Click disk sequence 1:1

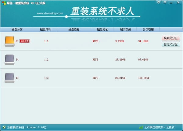[46, 41]
